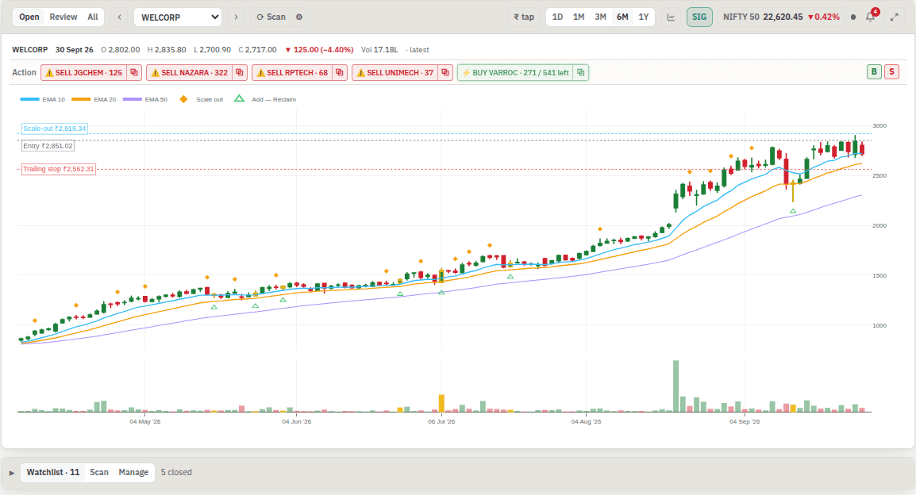Select the All filter tab
Image resolution: width=916 pixels, height=495 pixels.
92,17
